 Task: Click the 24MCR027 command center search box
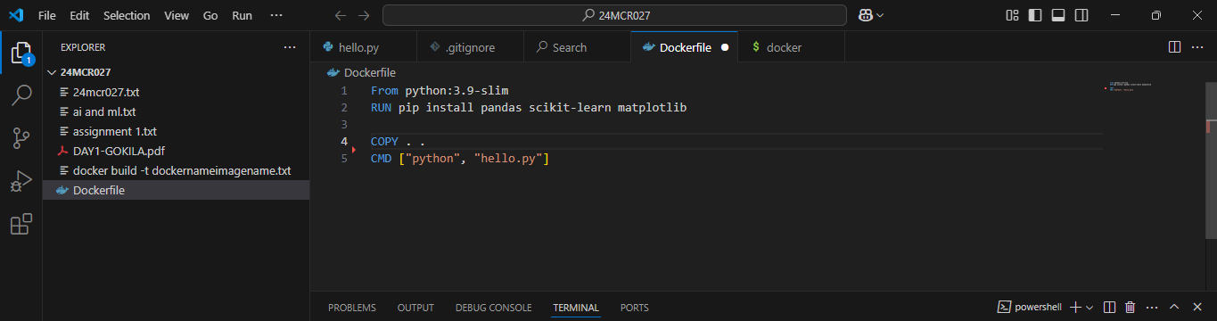point(614,15)
